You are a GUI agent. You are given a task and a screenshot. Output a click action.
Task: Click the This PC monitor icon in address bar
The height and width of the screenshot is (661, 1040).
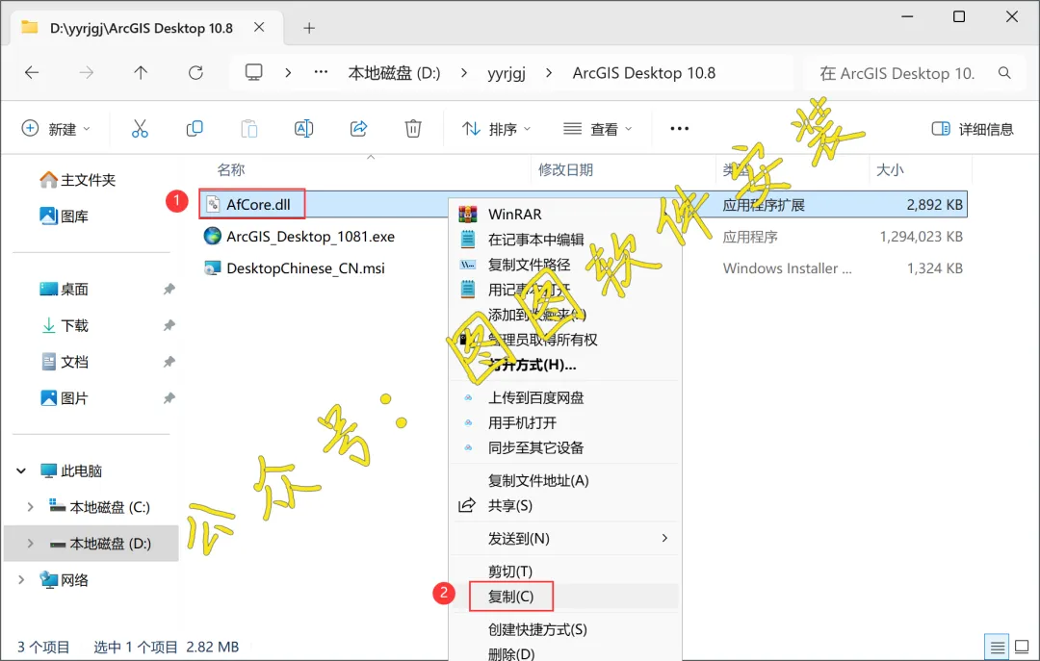click(254, 72)
